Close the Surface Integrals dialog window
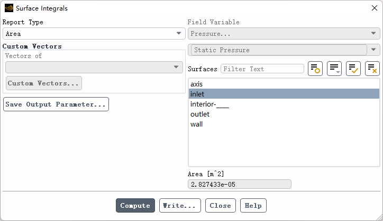Screen dimensions: 383x221 click(374, 8)
